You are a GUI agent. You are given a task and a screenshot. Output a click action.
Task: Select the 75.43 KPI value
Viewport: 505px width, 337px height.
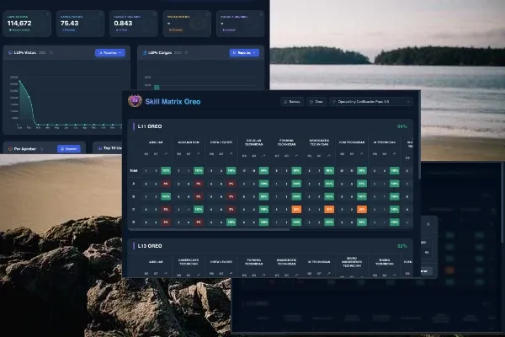(70, 24)
